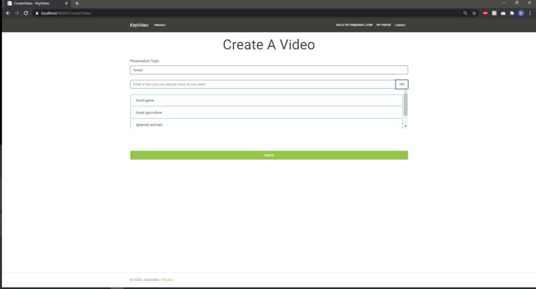Image resolution: width=536 pixels, height=289 pixels.
Task: Select the Good game fact
Action: tap(266, 100)
